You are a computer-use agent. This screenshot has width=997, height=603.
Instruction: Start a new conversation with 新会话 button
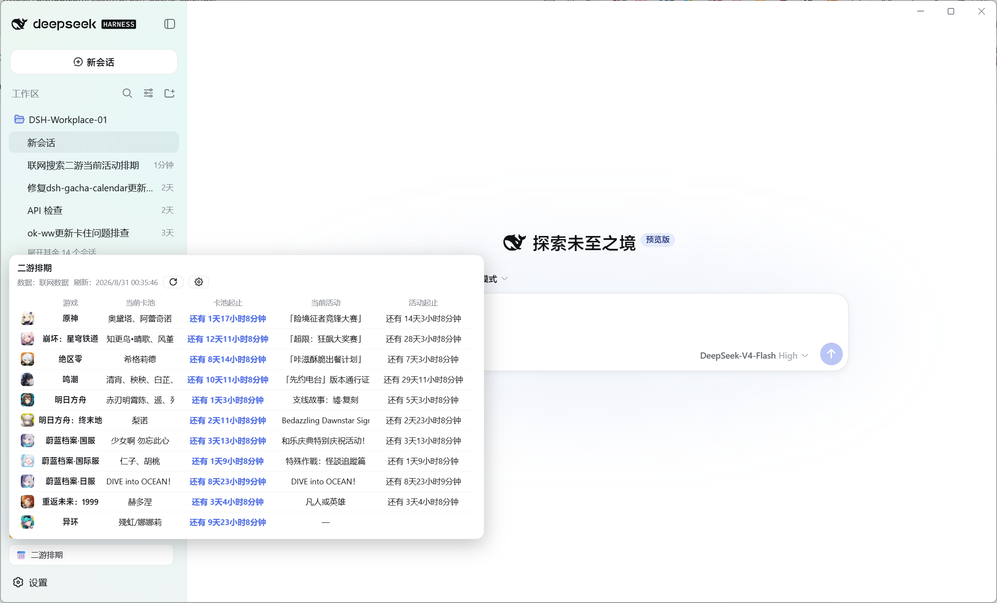[x=94, y=62]
